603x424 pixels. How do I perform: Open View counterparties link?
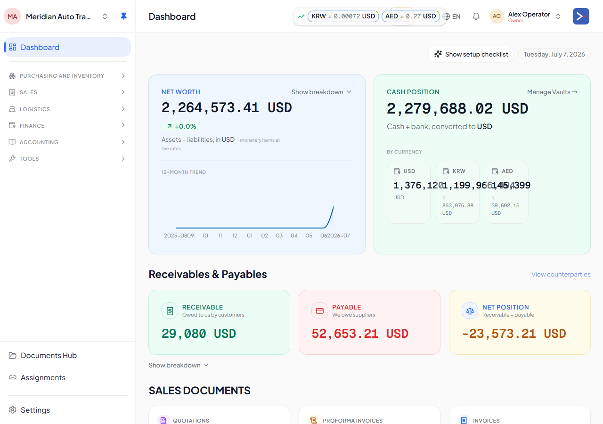[x=561, y=274]
